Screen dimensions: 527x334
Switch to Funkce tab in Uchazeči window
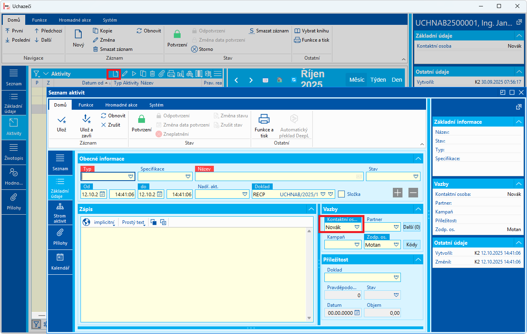(x=40, y=20)
